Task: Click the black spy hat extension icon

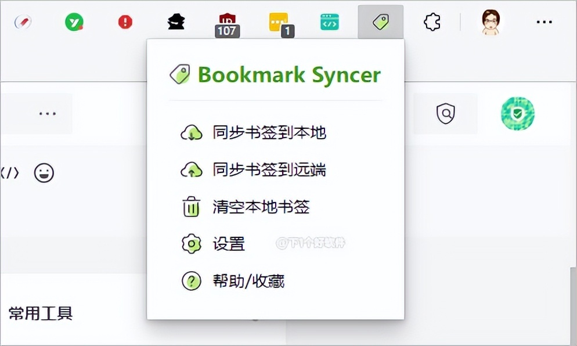Action: click(x=176, y=22)
